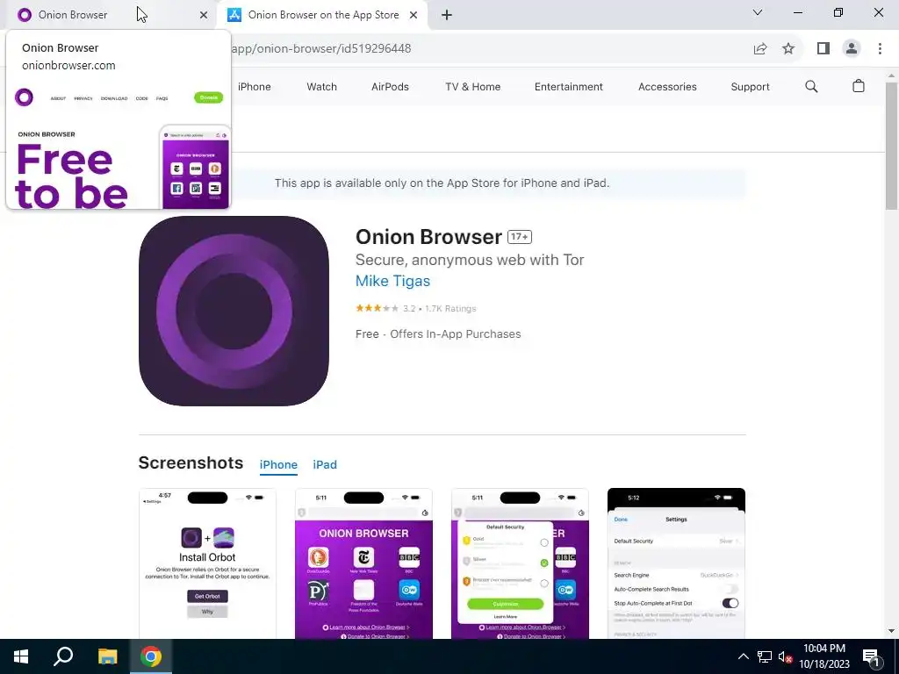The image size is (899, 674).
Task: Open a new browser tab
Action: (447, 16)
